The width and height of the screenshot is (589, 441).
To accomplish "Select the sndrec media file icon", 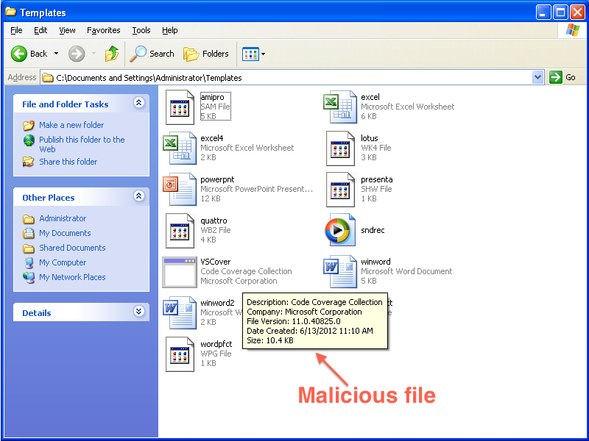I will click(x=340, y=231).
